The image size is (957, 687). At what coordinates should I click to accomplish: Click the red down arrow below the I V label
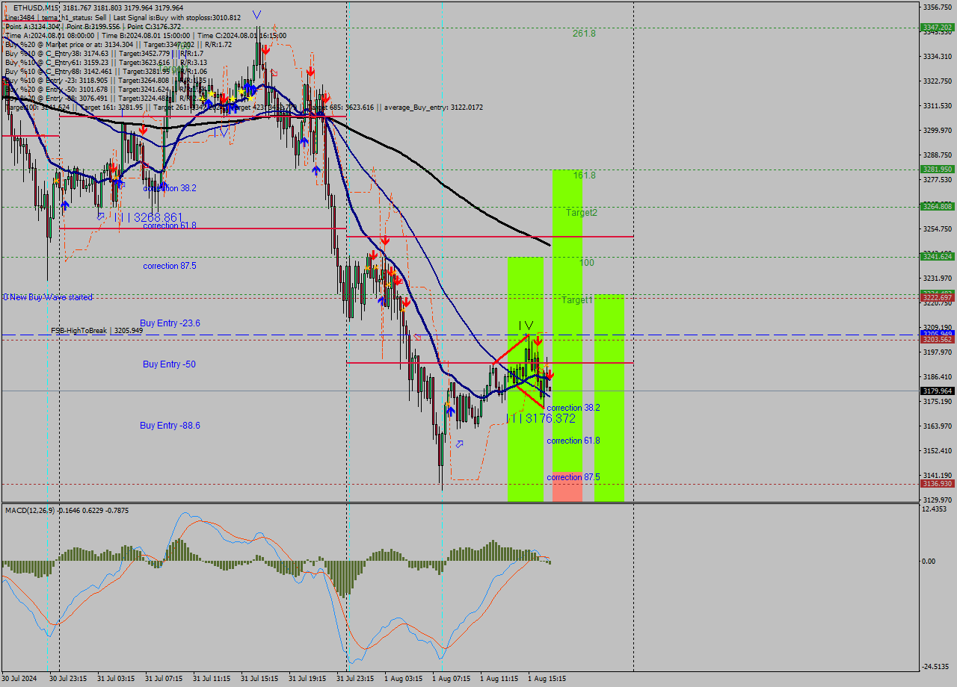click(538, 340)
